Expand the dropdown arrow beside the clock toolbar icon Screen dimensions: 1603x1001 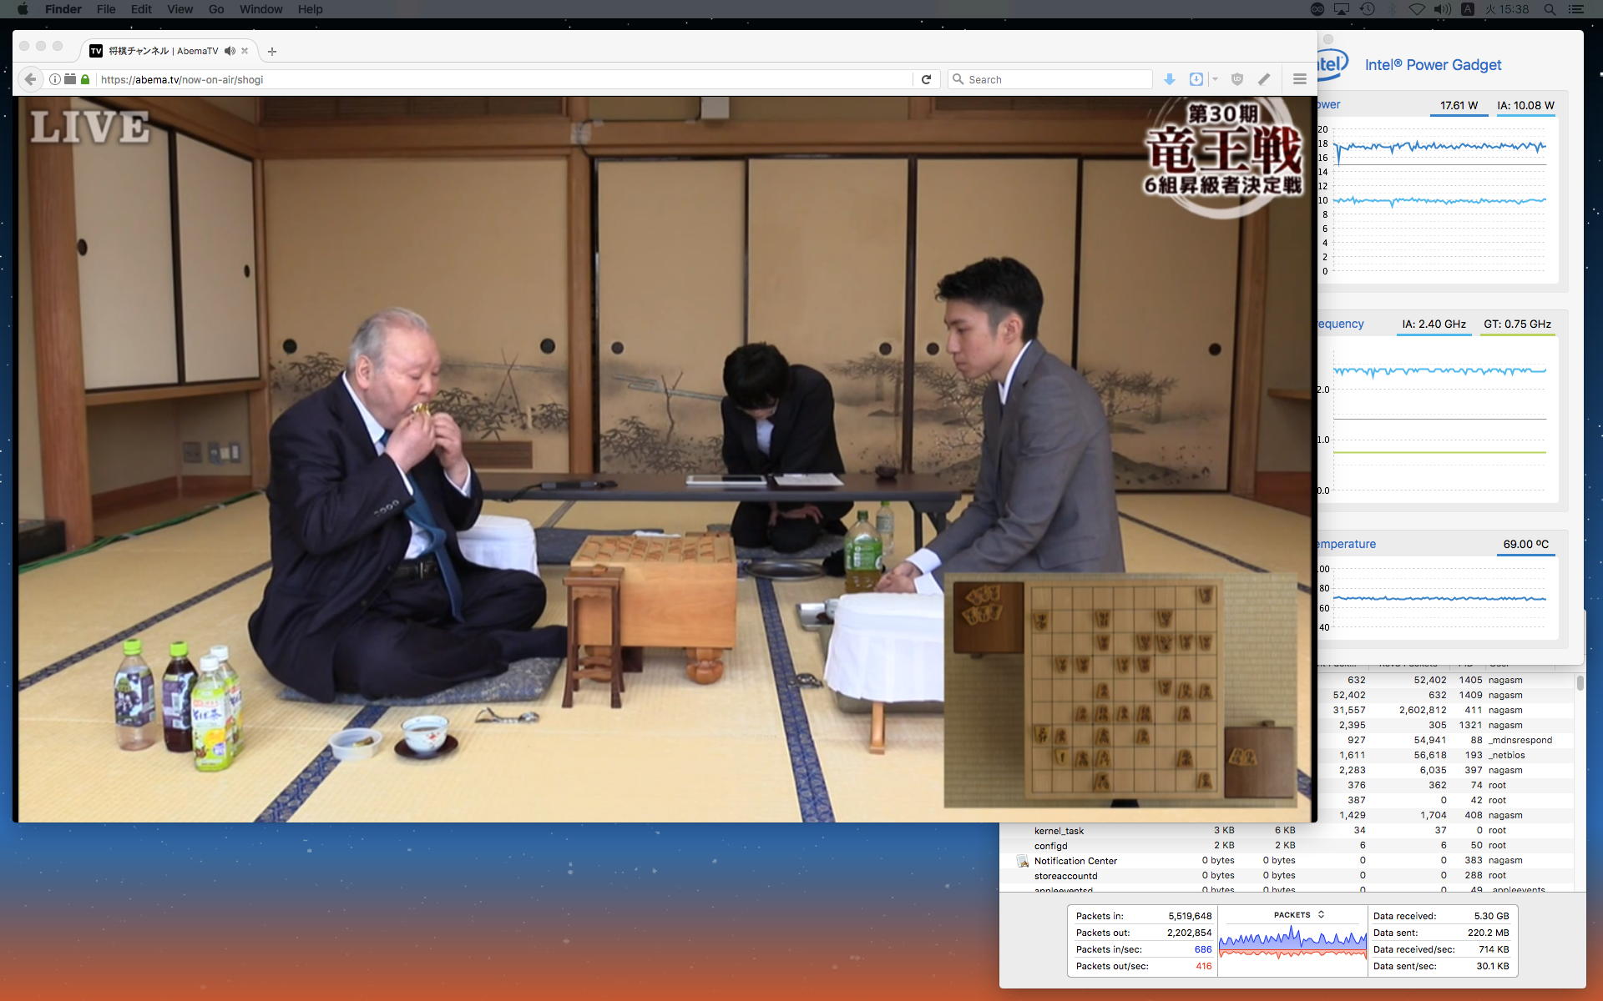(x=1215, y=79)
